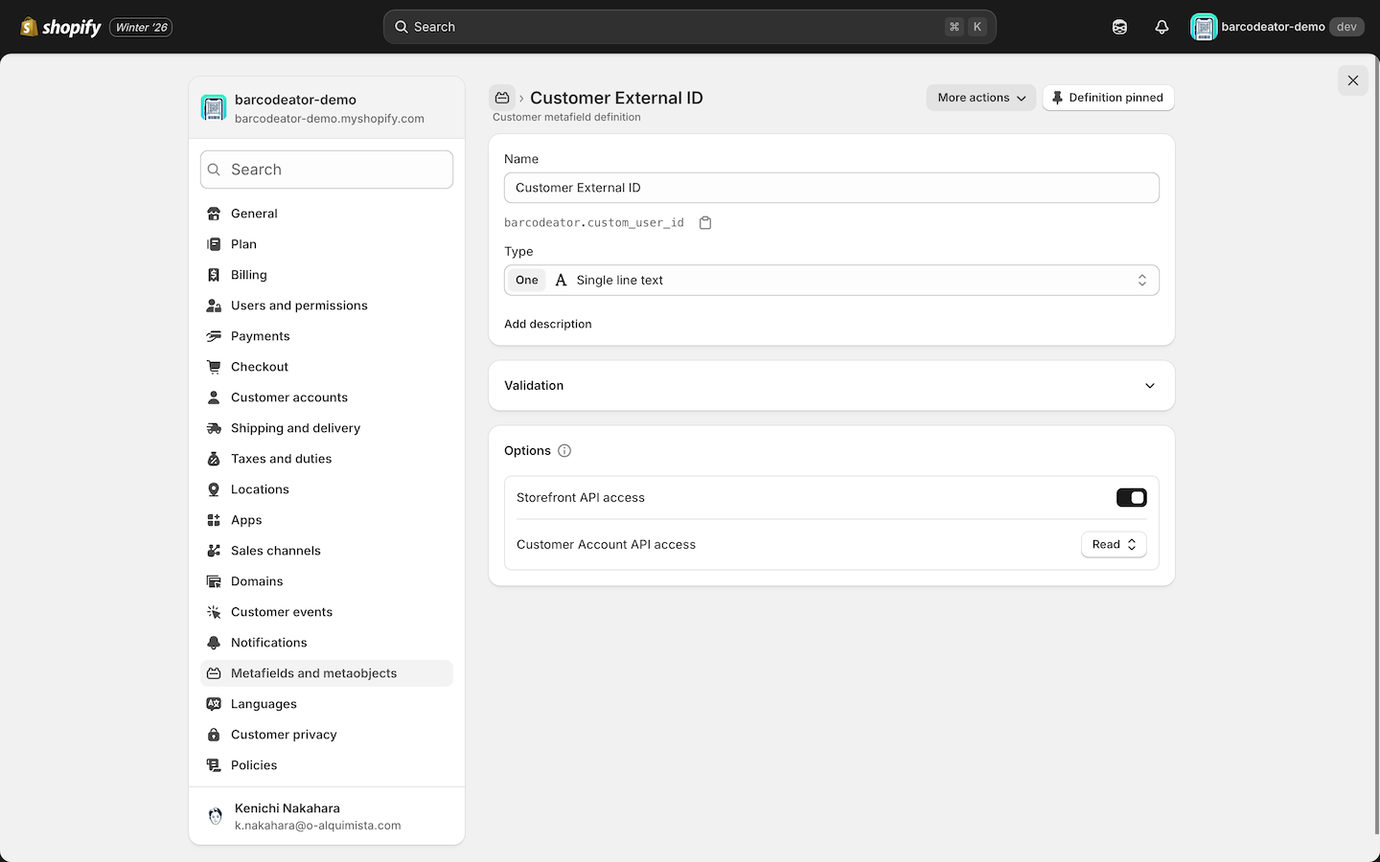
Task: Click the Definition pinned button
Action: (1108, 97)
